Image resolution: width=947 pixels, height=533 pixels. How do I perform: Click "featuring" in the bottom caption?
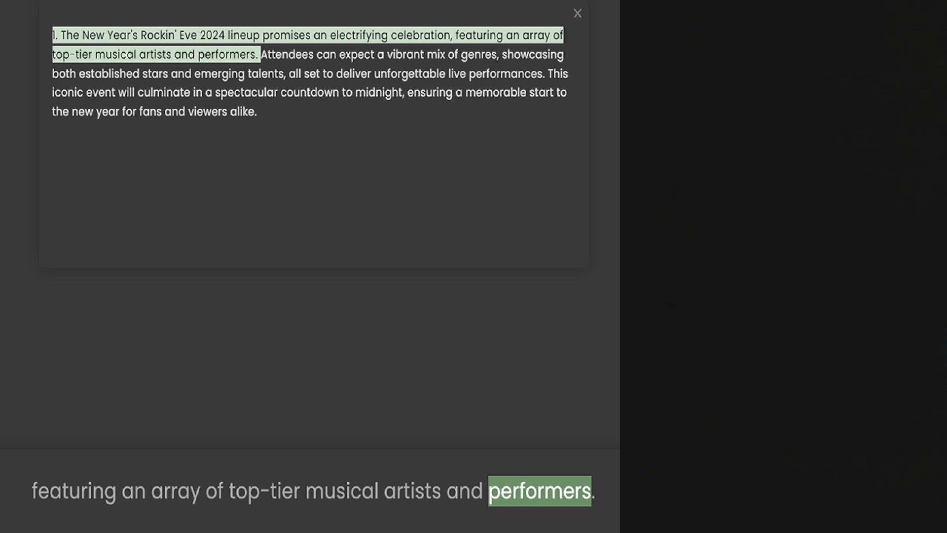coord(73,491)
